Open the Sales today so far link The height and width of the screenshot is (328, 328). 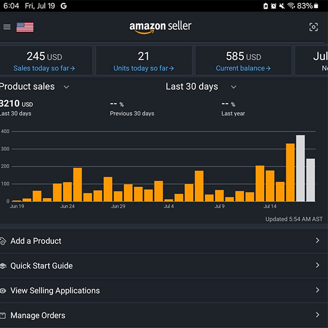[44, 68]
